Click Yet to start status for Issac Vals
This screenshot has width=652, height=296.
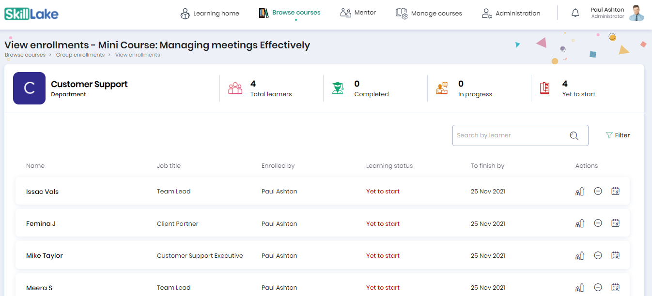[x=383, y=192]
